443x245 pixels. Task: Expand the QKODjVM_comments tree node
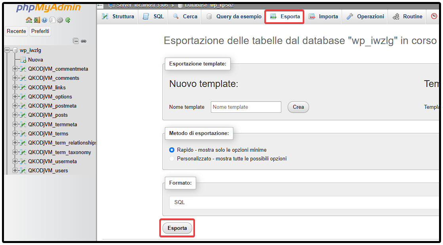click(x=15, y=78)
